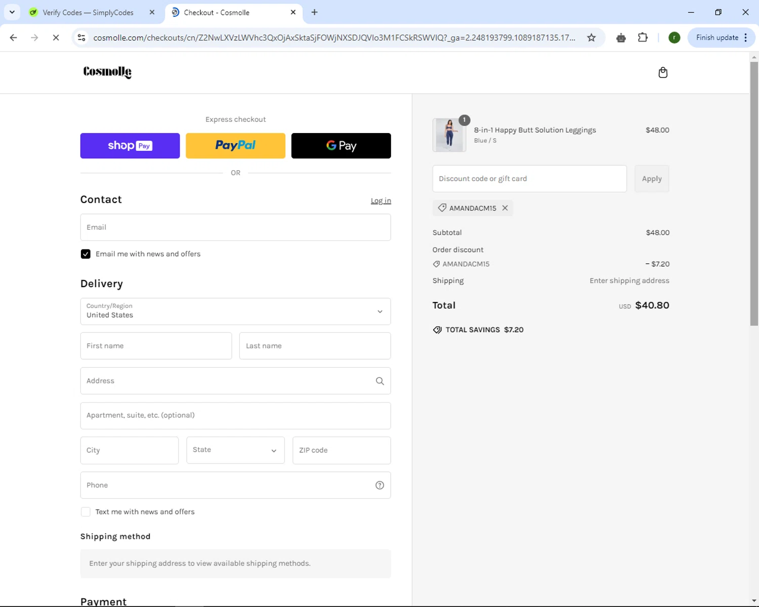759x607 pixels.
Task: Stop loading the page
Action: (56, 37)
